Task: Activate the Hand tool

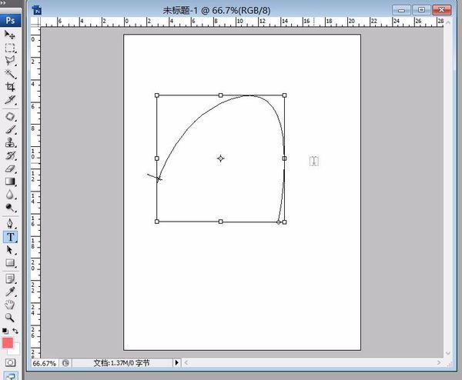Action: 10,305
